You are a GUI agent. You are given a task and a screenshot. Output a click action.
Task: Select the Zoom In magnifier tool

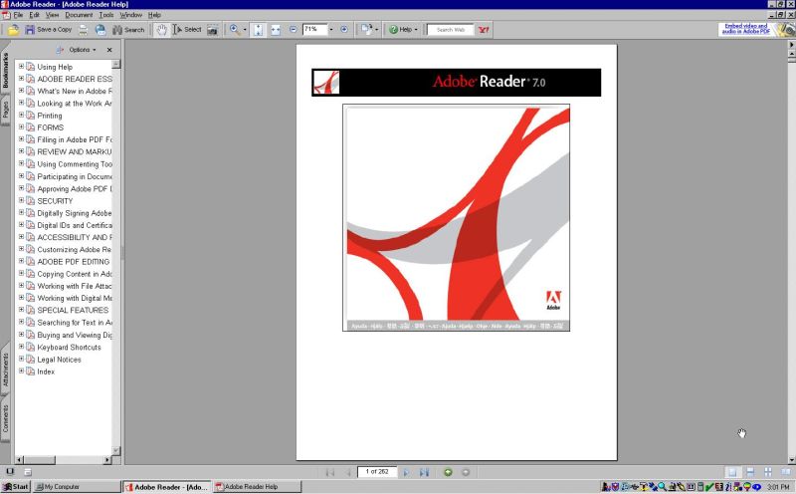tap(234, 30)
